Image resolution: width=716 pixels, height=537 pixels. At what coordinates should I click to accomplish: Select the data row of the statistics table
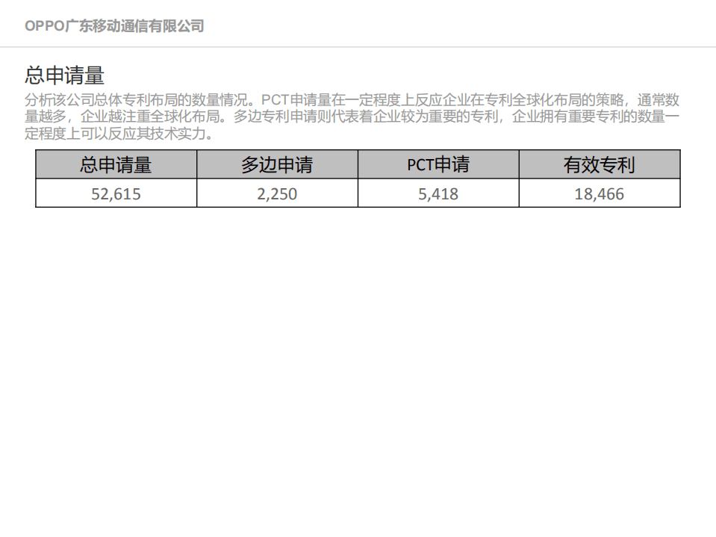pos(358,193)
